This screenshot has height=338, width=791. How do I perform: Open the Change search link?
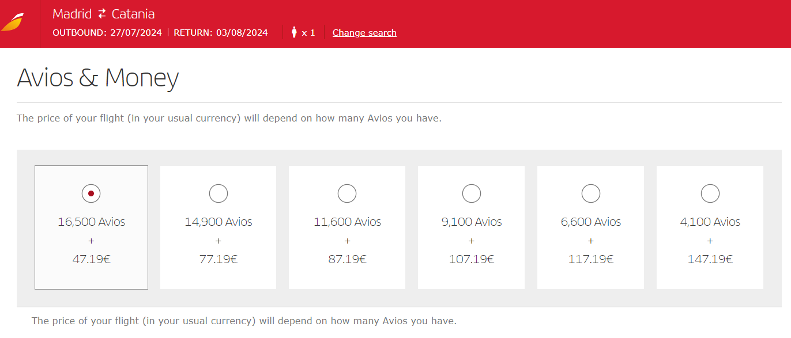364,32
